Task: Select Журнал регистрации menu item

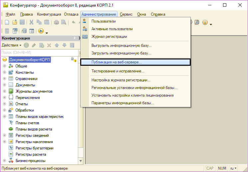Action: [109, 37]
